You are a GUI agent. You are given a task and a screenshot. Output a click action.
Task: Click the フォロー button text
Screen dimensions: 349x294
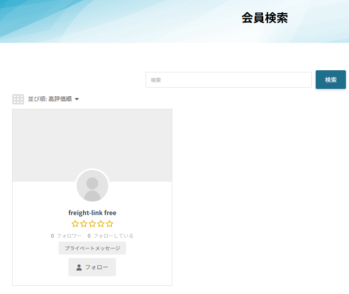coord(97,267)
